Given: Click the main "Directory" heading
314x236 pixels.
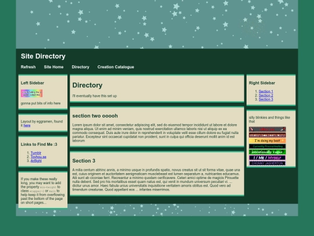Looking at the screenshot, I should (87, 85).
